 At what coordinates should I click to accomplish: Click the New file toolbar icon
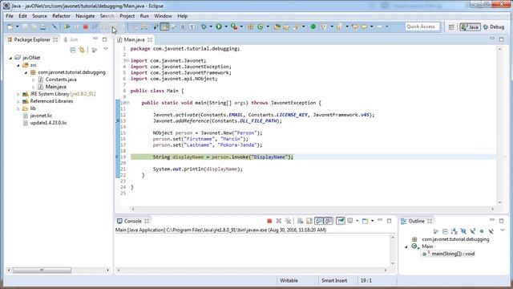pyautogui.click(x=10, y=26)
